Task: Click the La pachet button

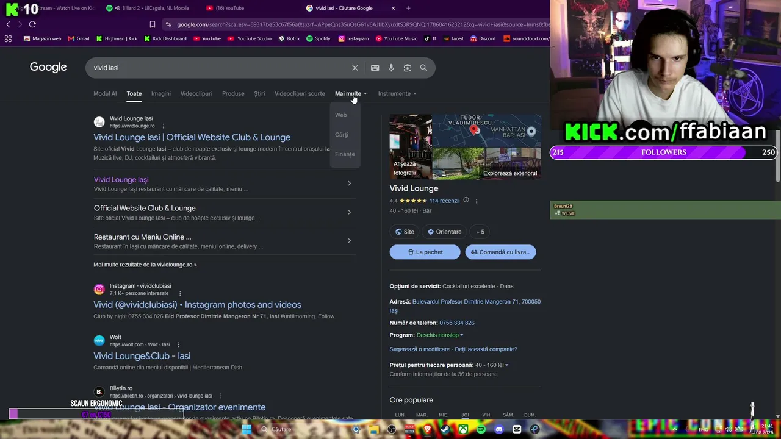Action: coord(425,252)
